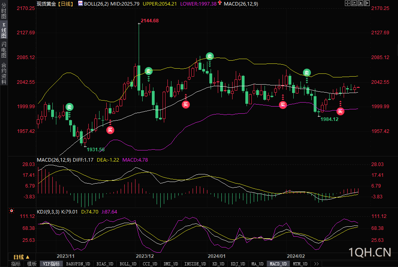Switch indicator to CCI_UD

pos(150,264)
